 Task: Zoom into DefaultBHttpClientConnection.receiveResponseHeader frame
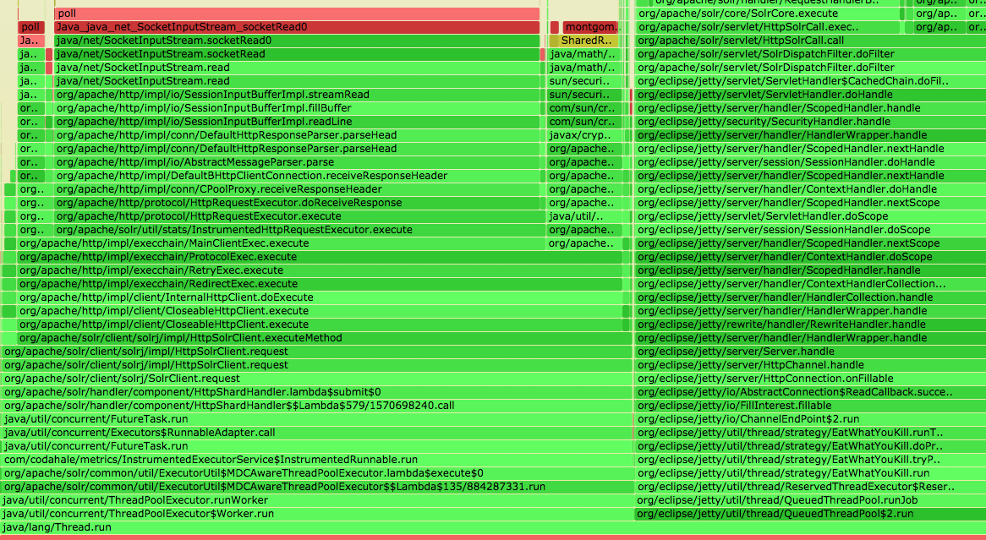[x=297, y=176]
